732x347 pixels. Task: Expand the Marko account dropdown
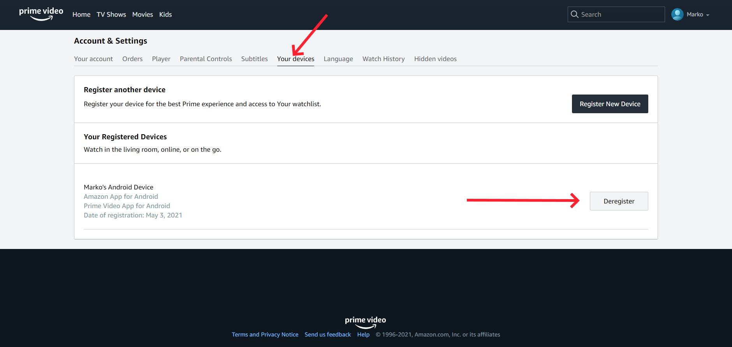707,15
